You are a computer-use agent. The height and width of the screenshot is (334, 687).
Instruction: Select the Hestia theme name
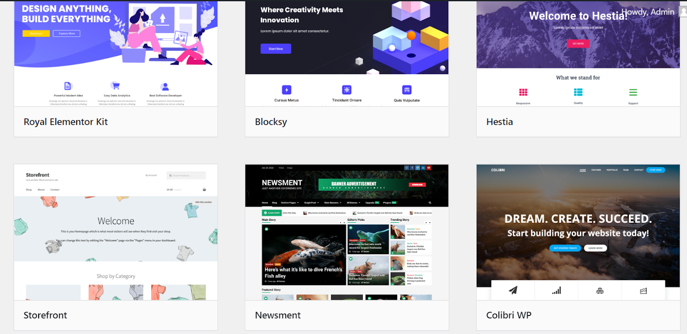(499, 122)
